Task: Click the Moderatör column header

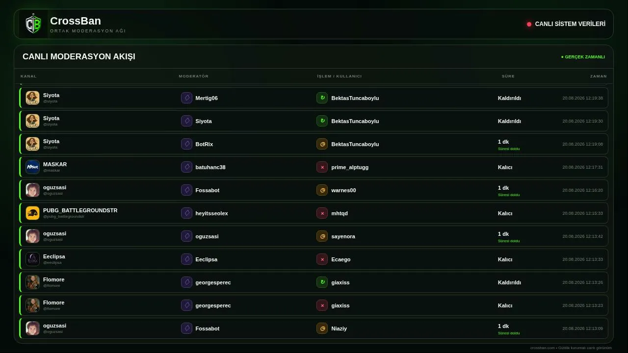Action: click(193, 76)
